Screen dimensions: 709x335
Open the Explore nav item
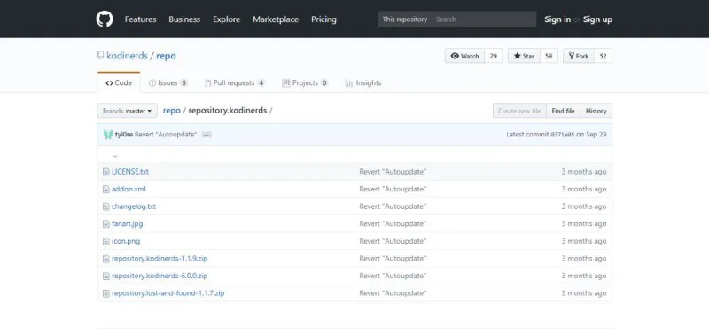tap(227, 19)
